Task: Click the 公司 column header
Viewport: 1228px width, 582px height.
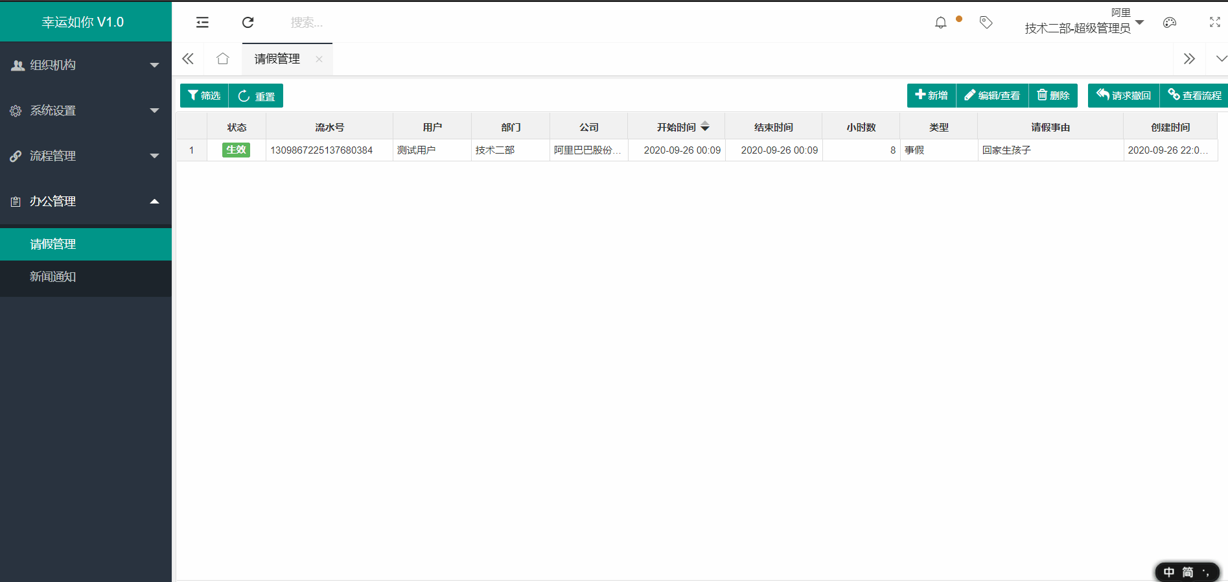Action: [589, 127]
